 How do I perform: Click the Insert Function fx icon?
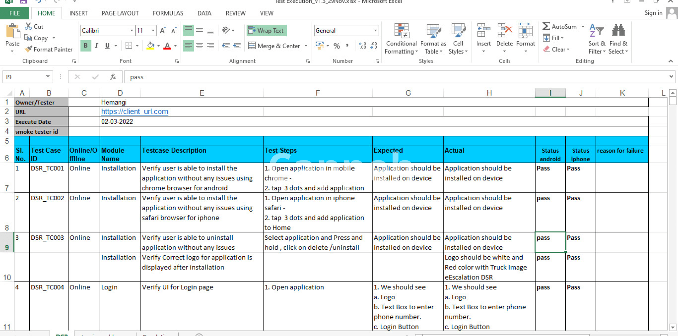point(113,77)
